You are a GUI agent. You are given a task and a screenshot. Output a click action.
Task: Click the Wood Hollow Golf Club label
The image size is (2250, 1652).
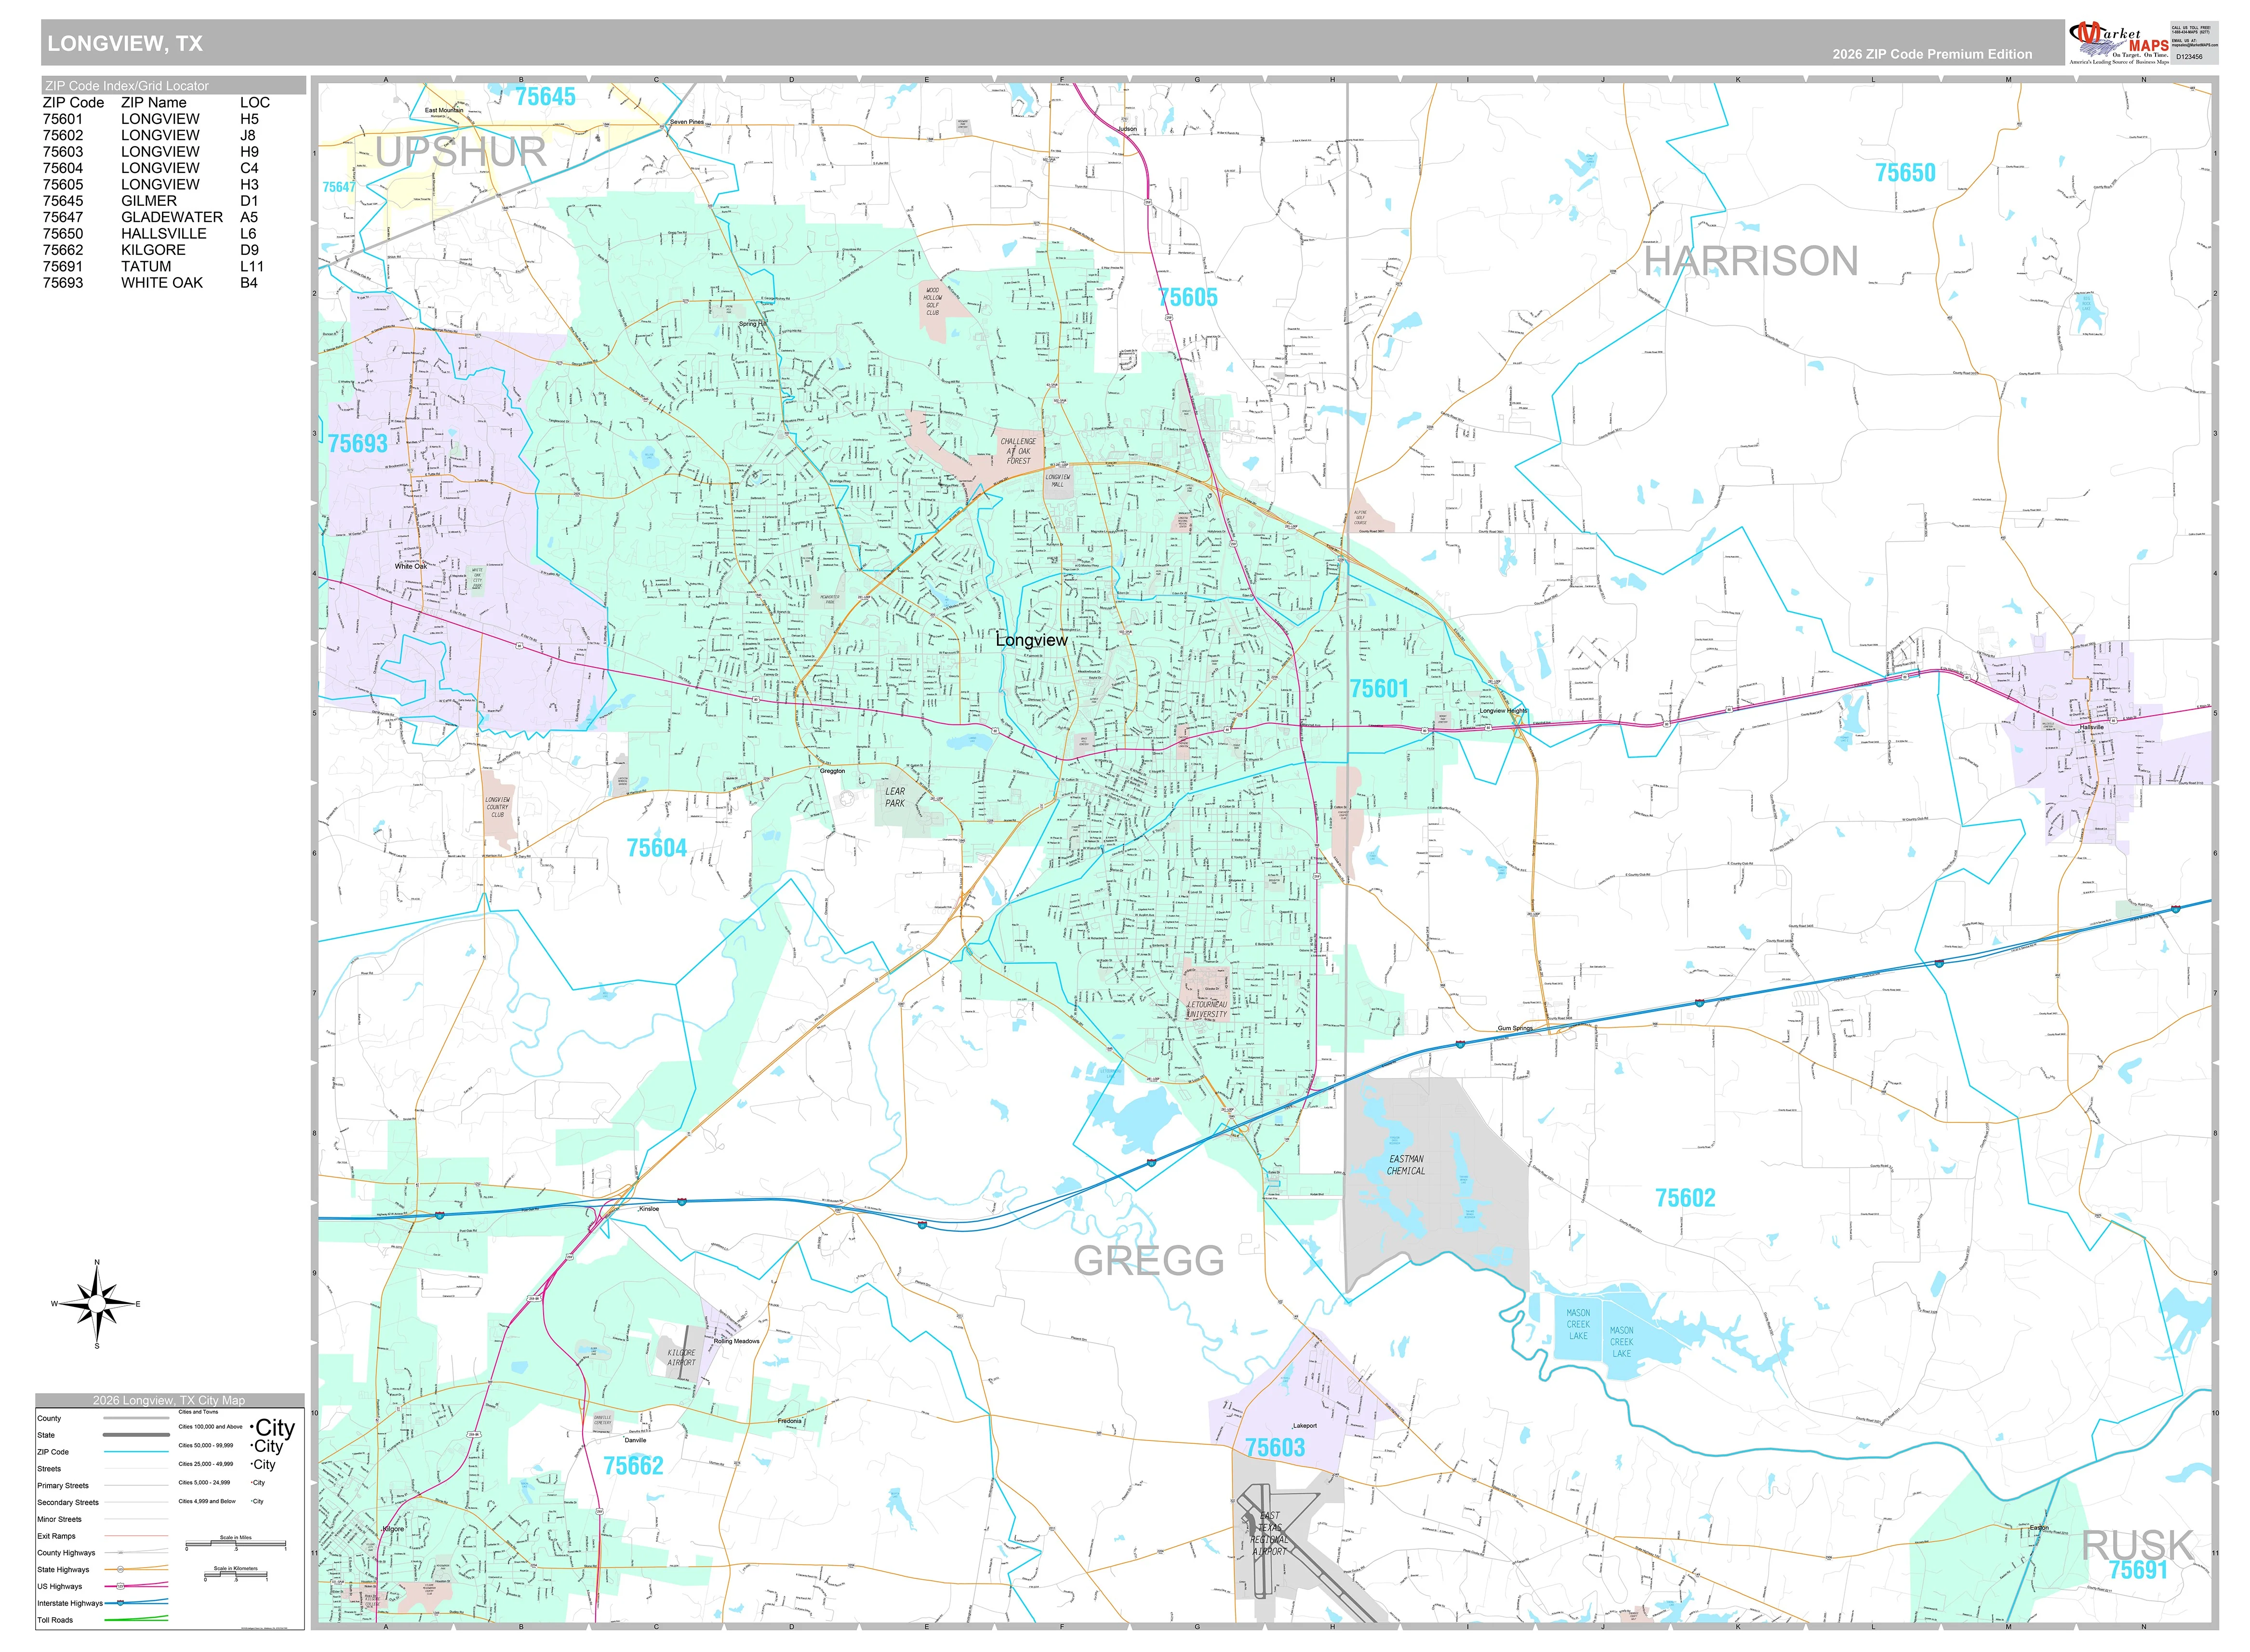(x=932, y=301)
